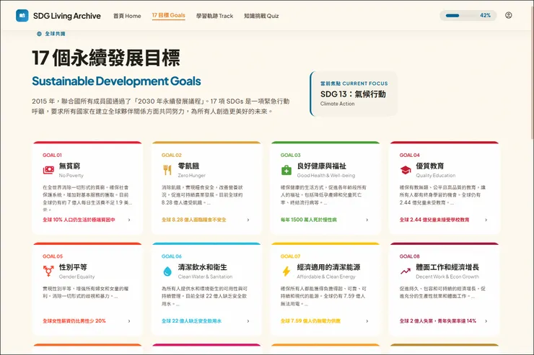Click the 42% progress bar

468,15
